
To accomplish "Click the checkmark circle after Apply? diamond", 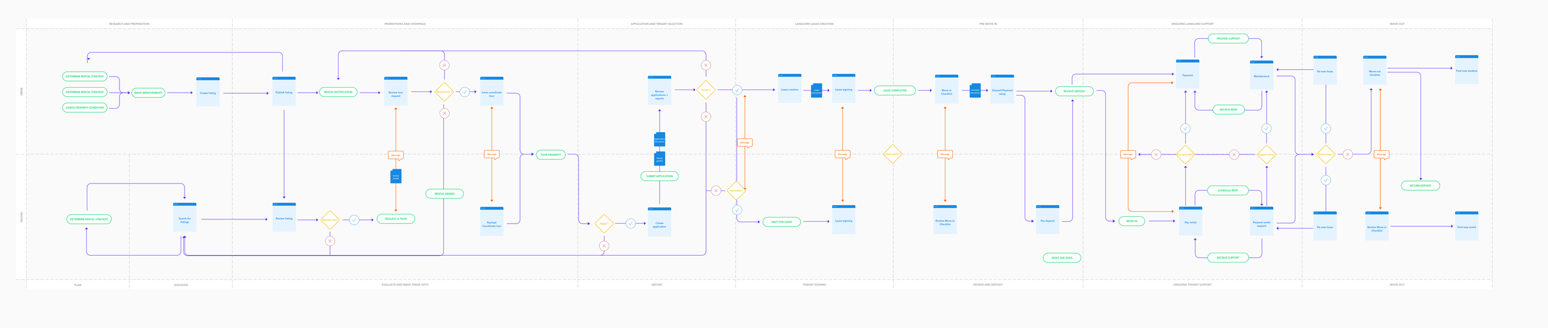I will (630, 224).
